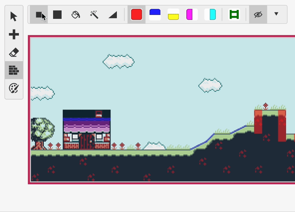
Task: Choose the cyan right-half swatch
Action: pos(210,15)
